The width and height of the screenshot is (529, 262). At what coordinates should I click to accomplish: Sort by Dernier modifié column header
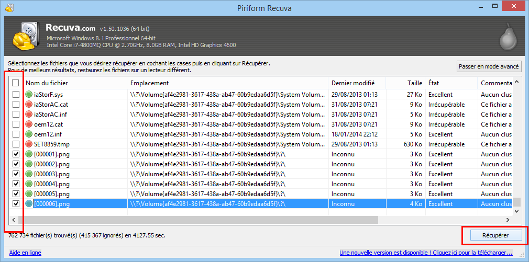pyautogui.click(x=357, y=83)
